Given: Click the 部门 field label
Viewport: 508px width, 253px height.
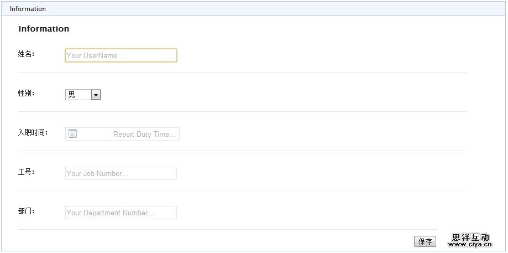Looking at the screenshot, I should click(26, 211).
